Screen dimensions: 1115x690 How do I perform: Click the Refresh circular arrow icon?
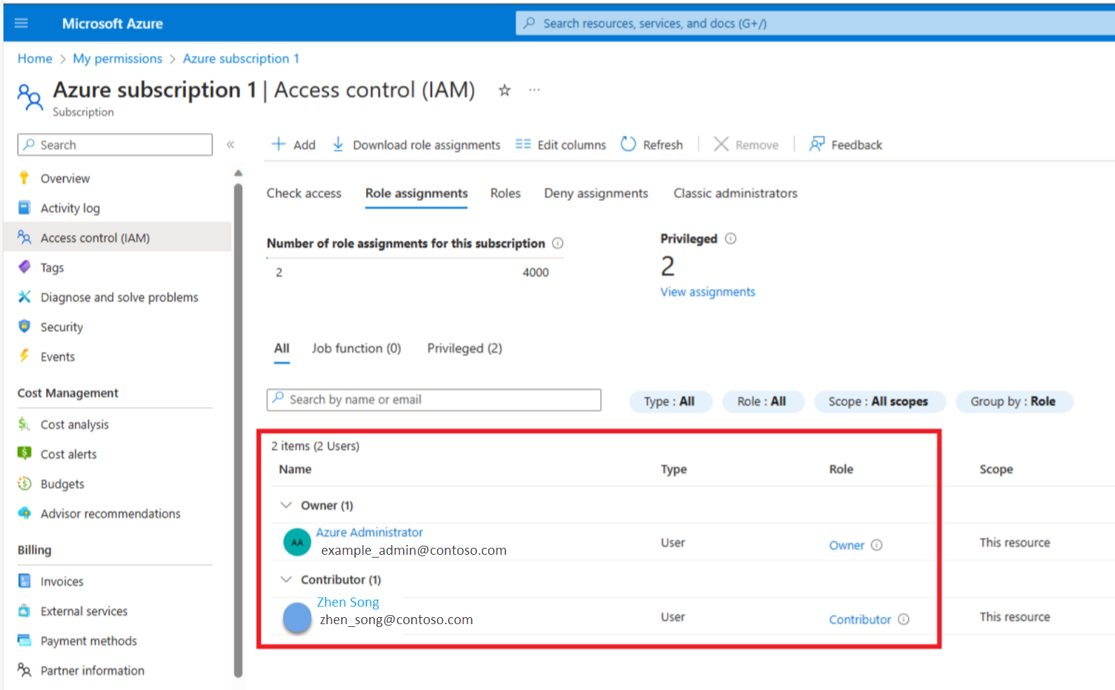click(x=628, y=144)
